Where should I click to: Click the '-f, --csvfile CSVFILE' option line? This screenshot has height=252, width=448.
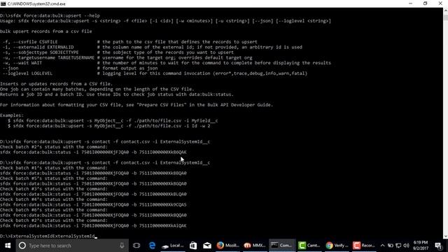130,42
